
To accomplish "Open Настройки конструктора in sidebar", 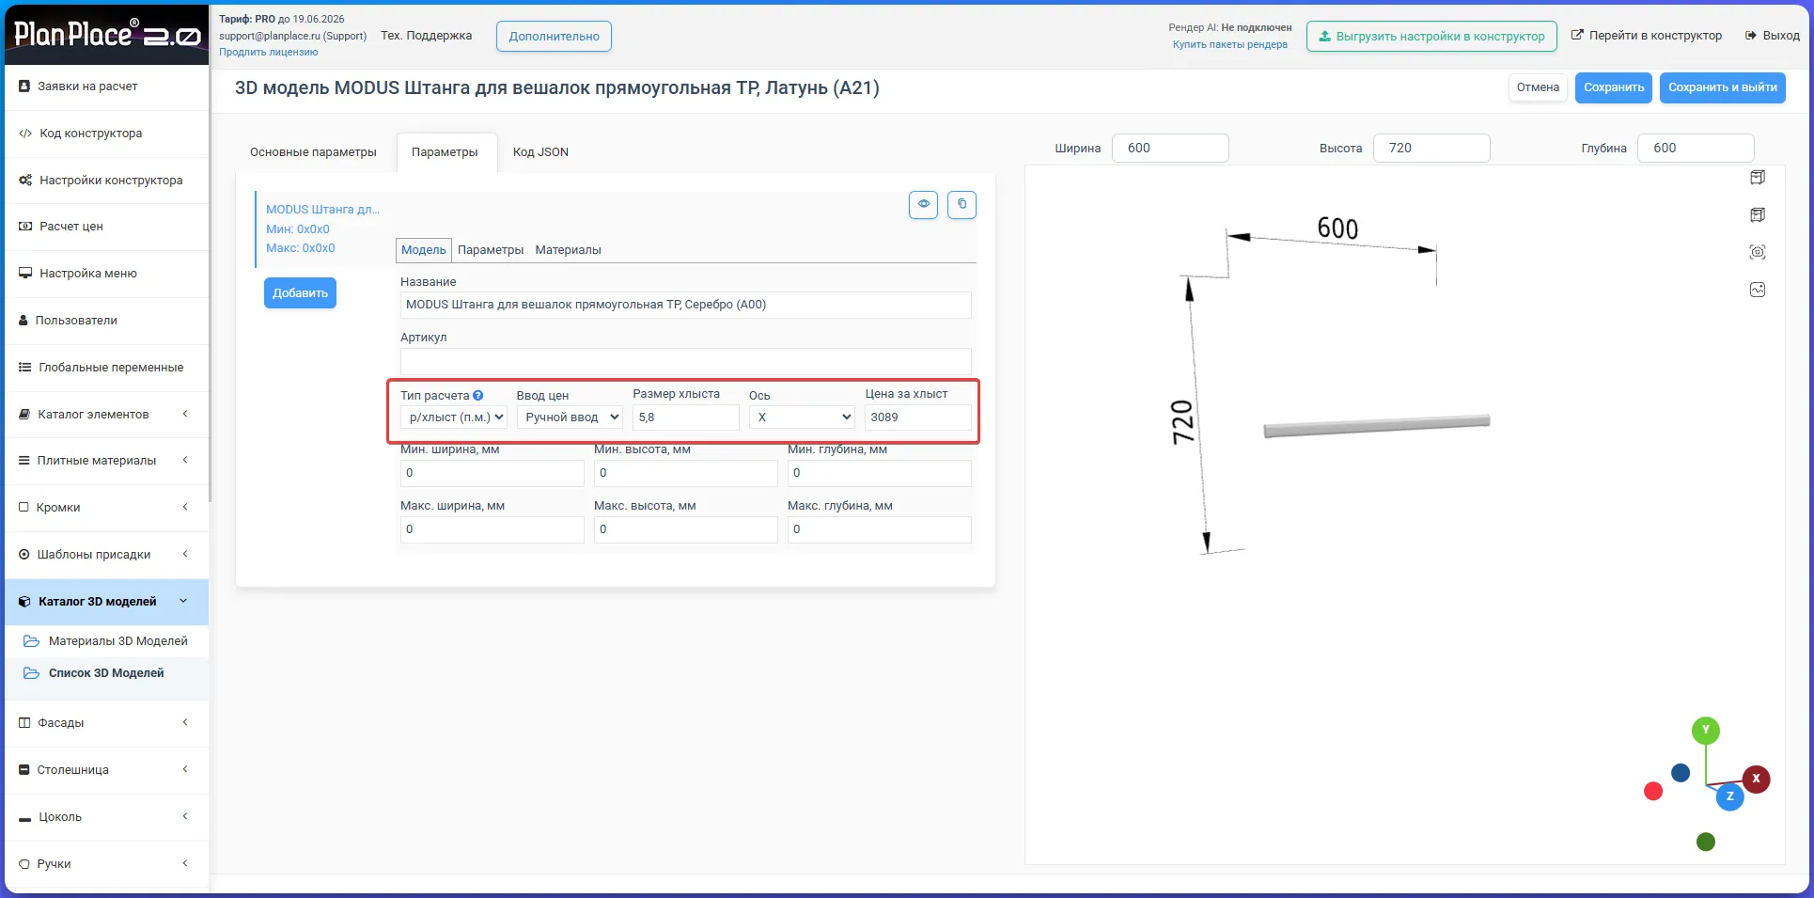I will (x=106, y=181).
